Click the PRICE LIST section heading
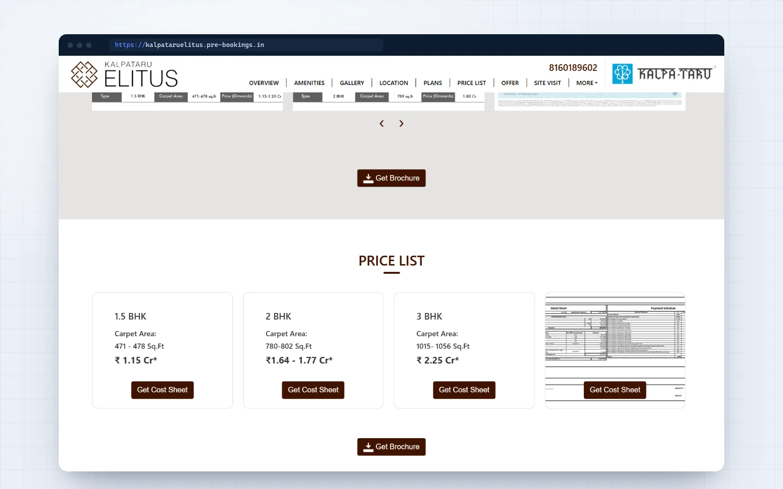Image resolution: width=783 pixels, height=489 pixels. click(391, 261)
